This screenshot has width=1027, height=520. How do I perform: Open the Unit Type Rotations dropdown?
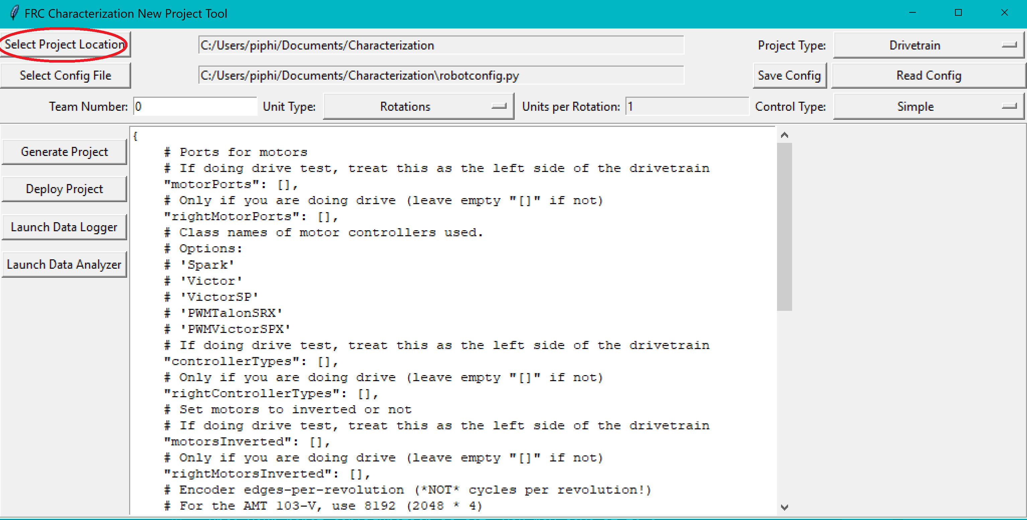pyautogui.click(x=418, y=106)
